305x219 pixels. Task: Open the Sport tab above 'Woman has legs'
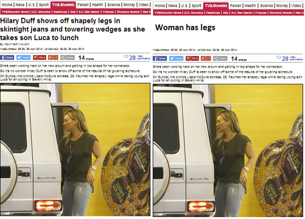pyautogui.click(x=196, y=6)
